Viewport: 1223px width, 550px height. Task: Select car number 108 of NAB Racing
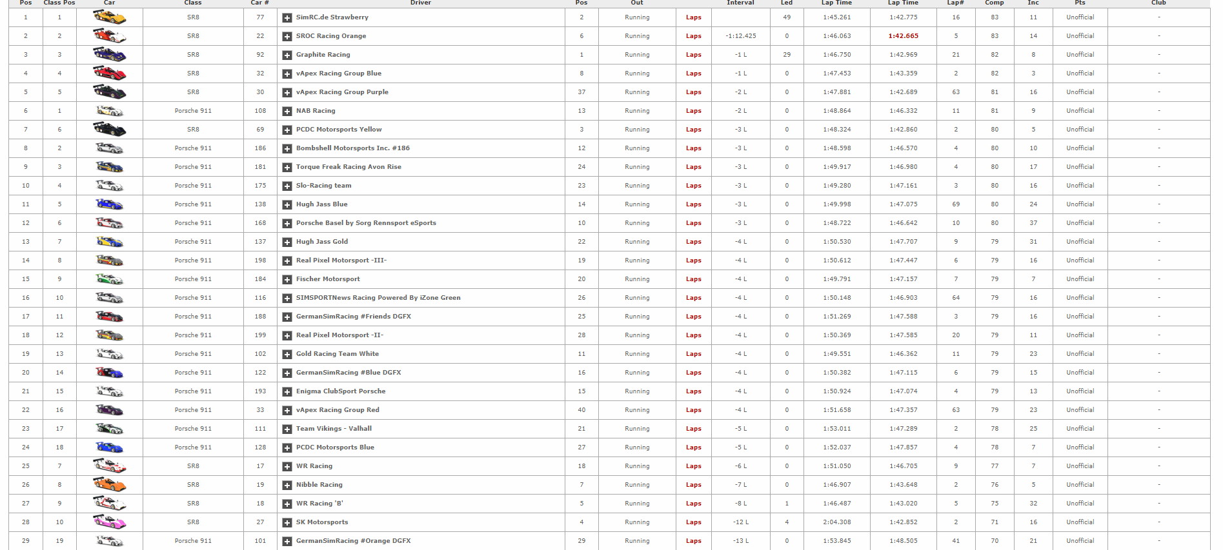click(x=260, y=111)
